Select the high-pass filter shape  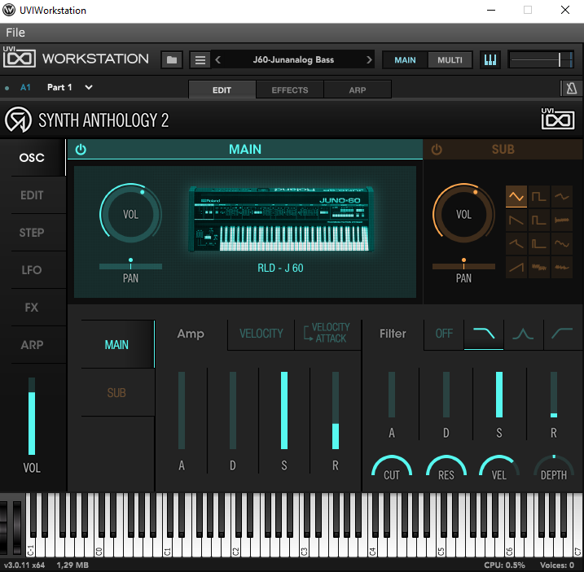point(562,334)
